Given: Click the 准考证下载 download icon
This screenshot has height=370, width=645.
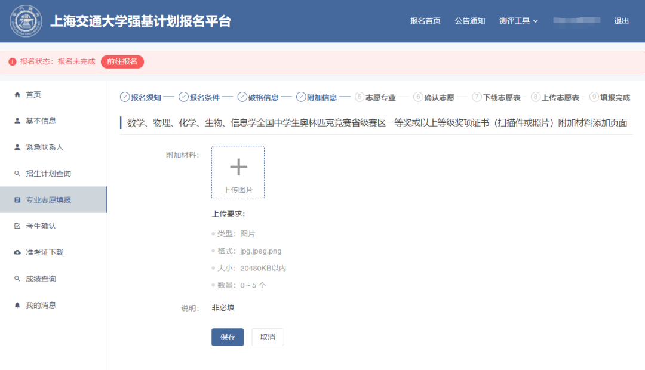Looking at the screenshot, I should pyautogui.click(x=17, y=252).
